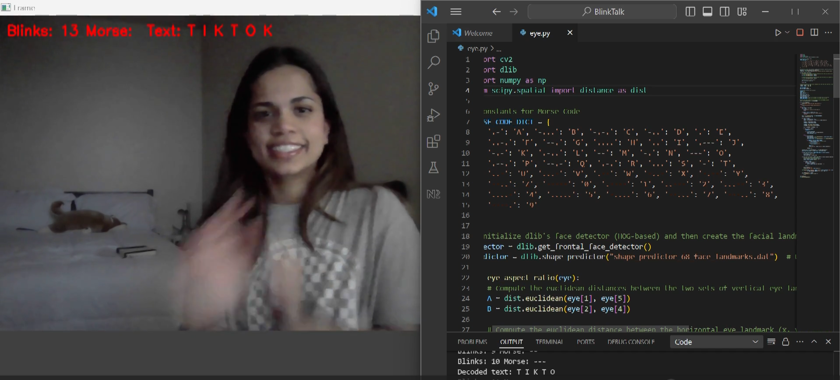The image size is (840, 380).
Task: Open the OUTPUT panel tab
Action: [511, 342]
